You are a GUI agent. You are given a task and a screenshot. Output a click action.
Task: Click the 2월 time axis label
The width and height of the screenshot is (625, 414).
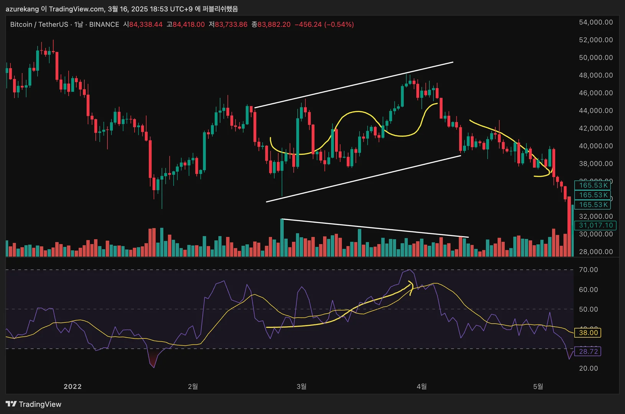click(193, 386)
